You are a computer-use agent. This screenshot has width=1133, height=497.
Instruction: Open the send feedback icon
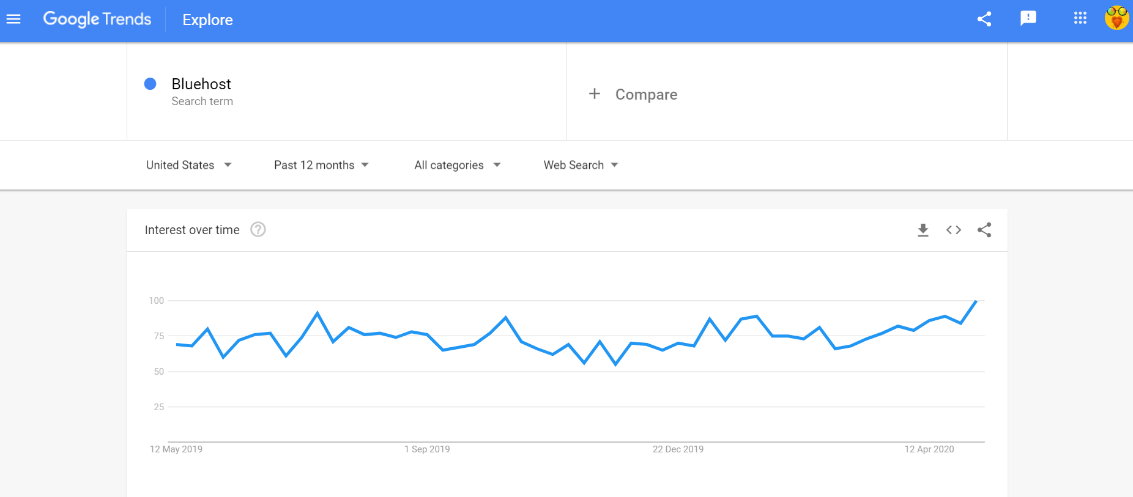point(1028,18)
